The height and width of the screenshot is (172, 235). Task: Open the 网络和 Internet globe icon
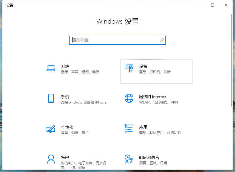coord(129,98)
